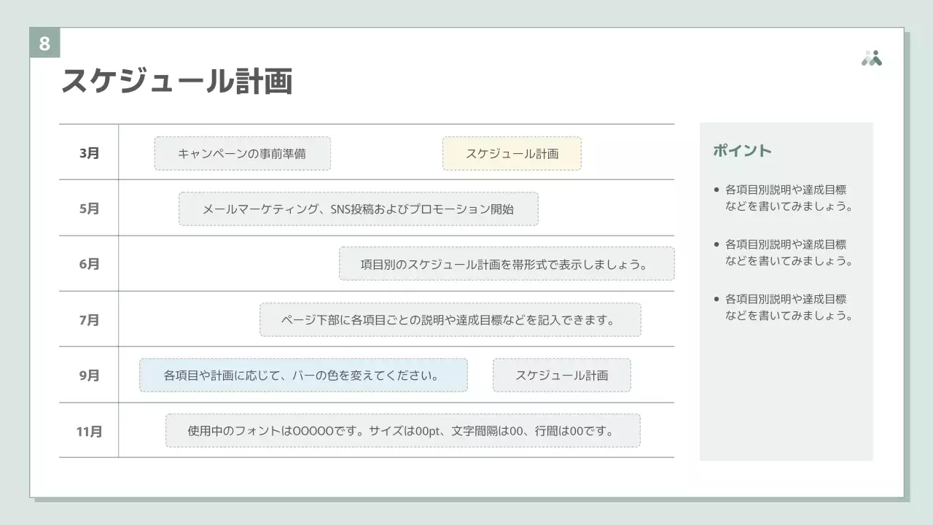
Task: Expand the 3月 row label
Action: coord(87,153)
